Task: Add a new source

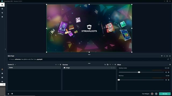Action: pos(110,65)
